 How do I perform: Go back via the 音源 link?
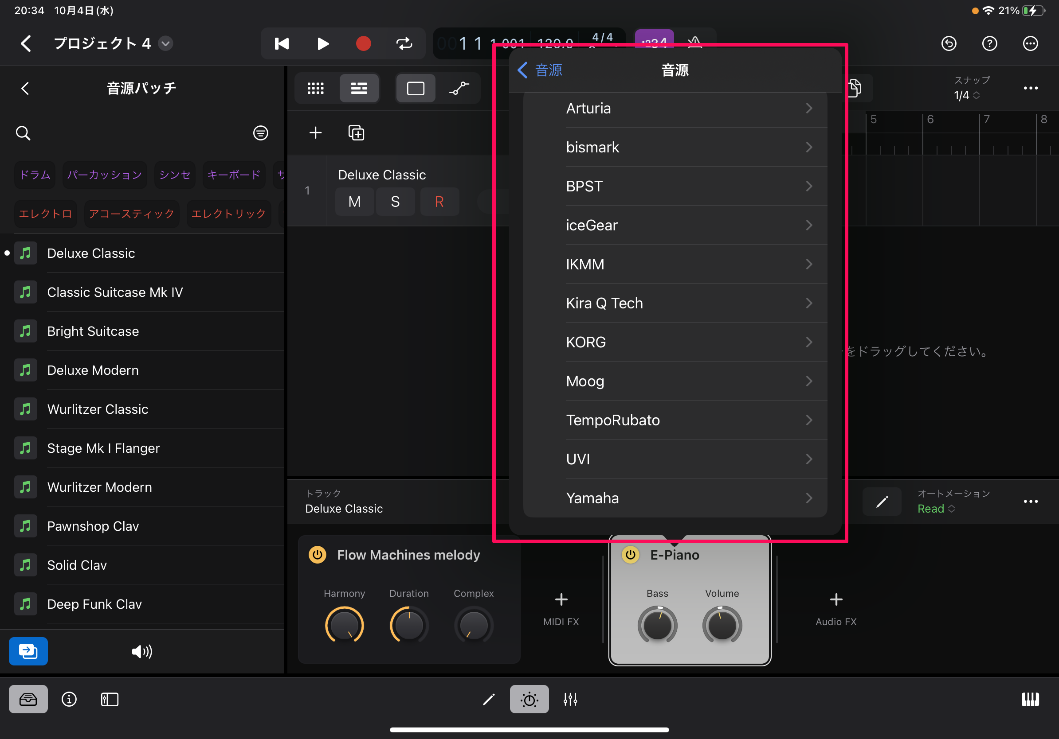(540, 70)
